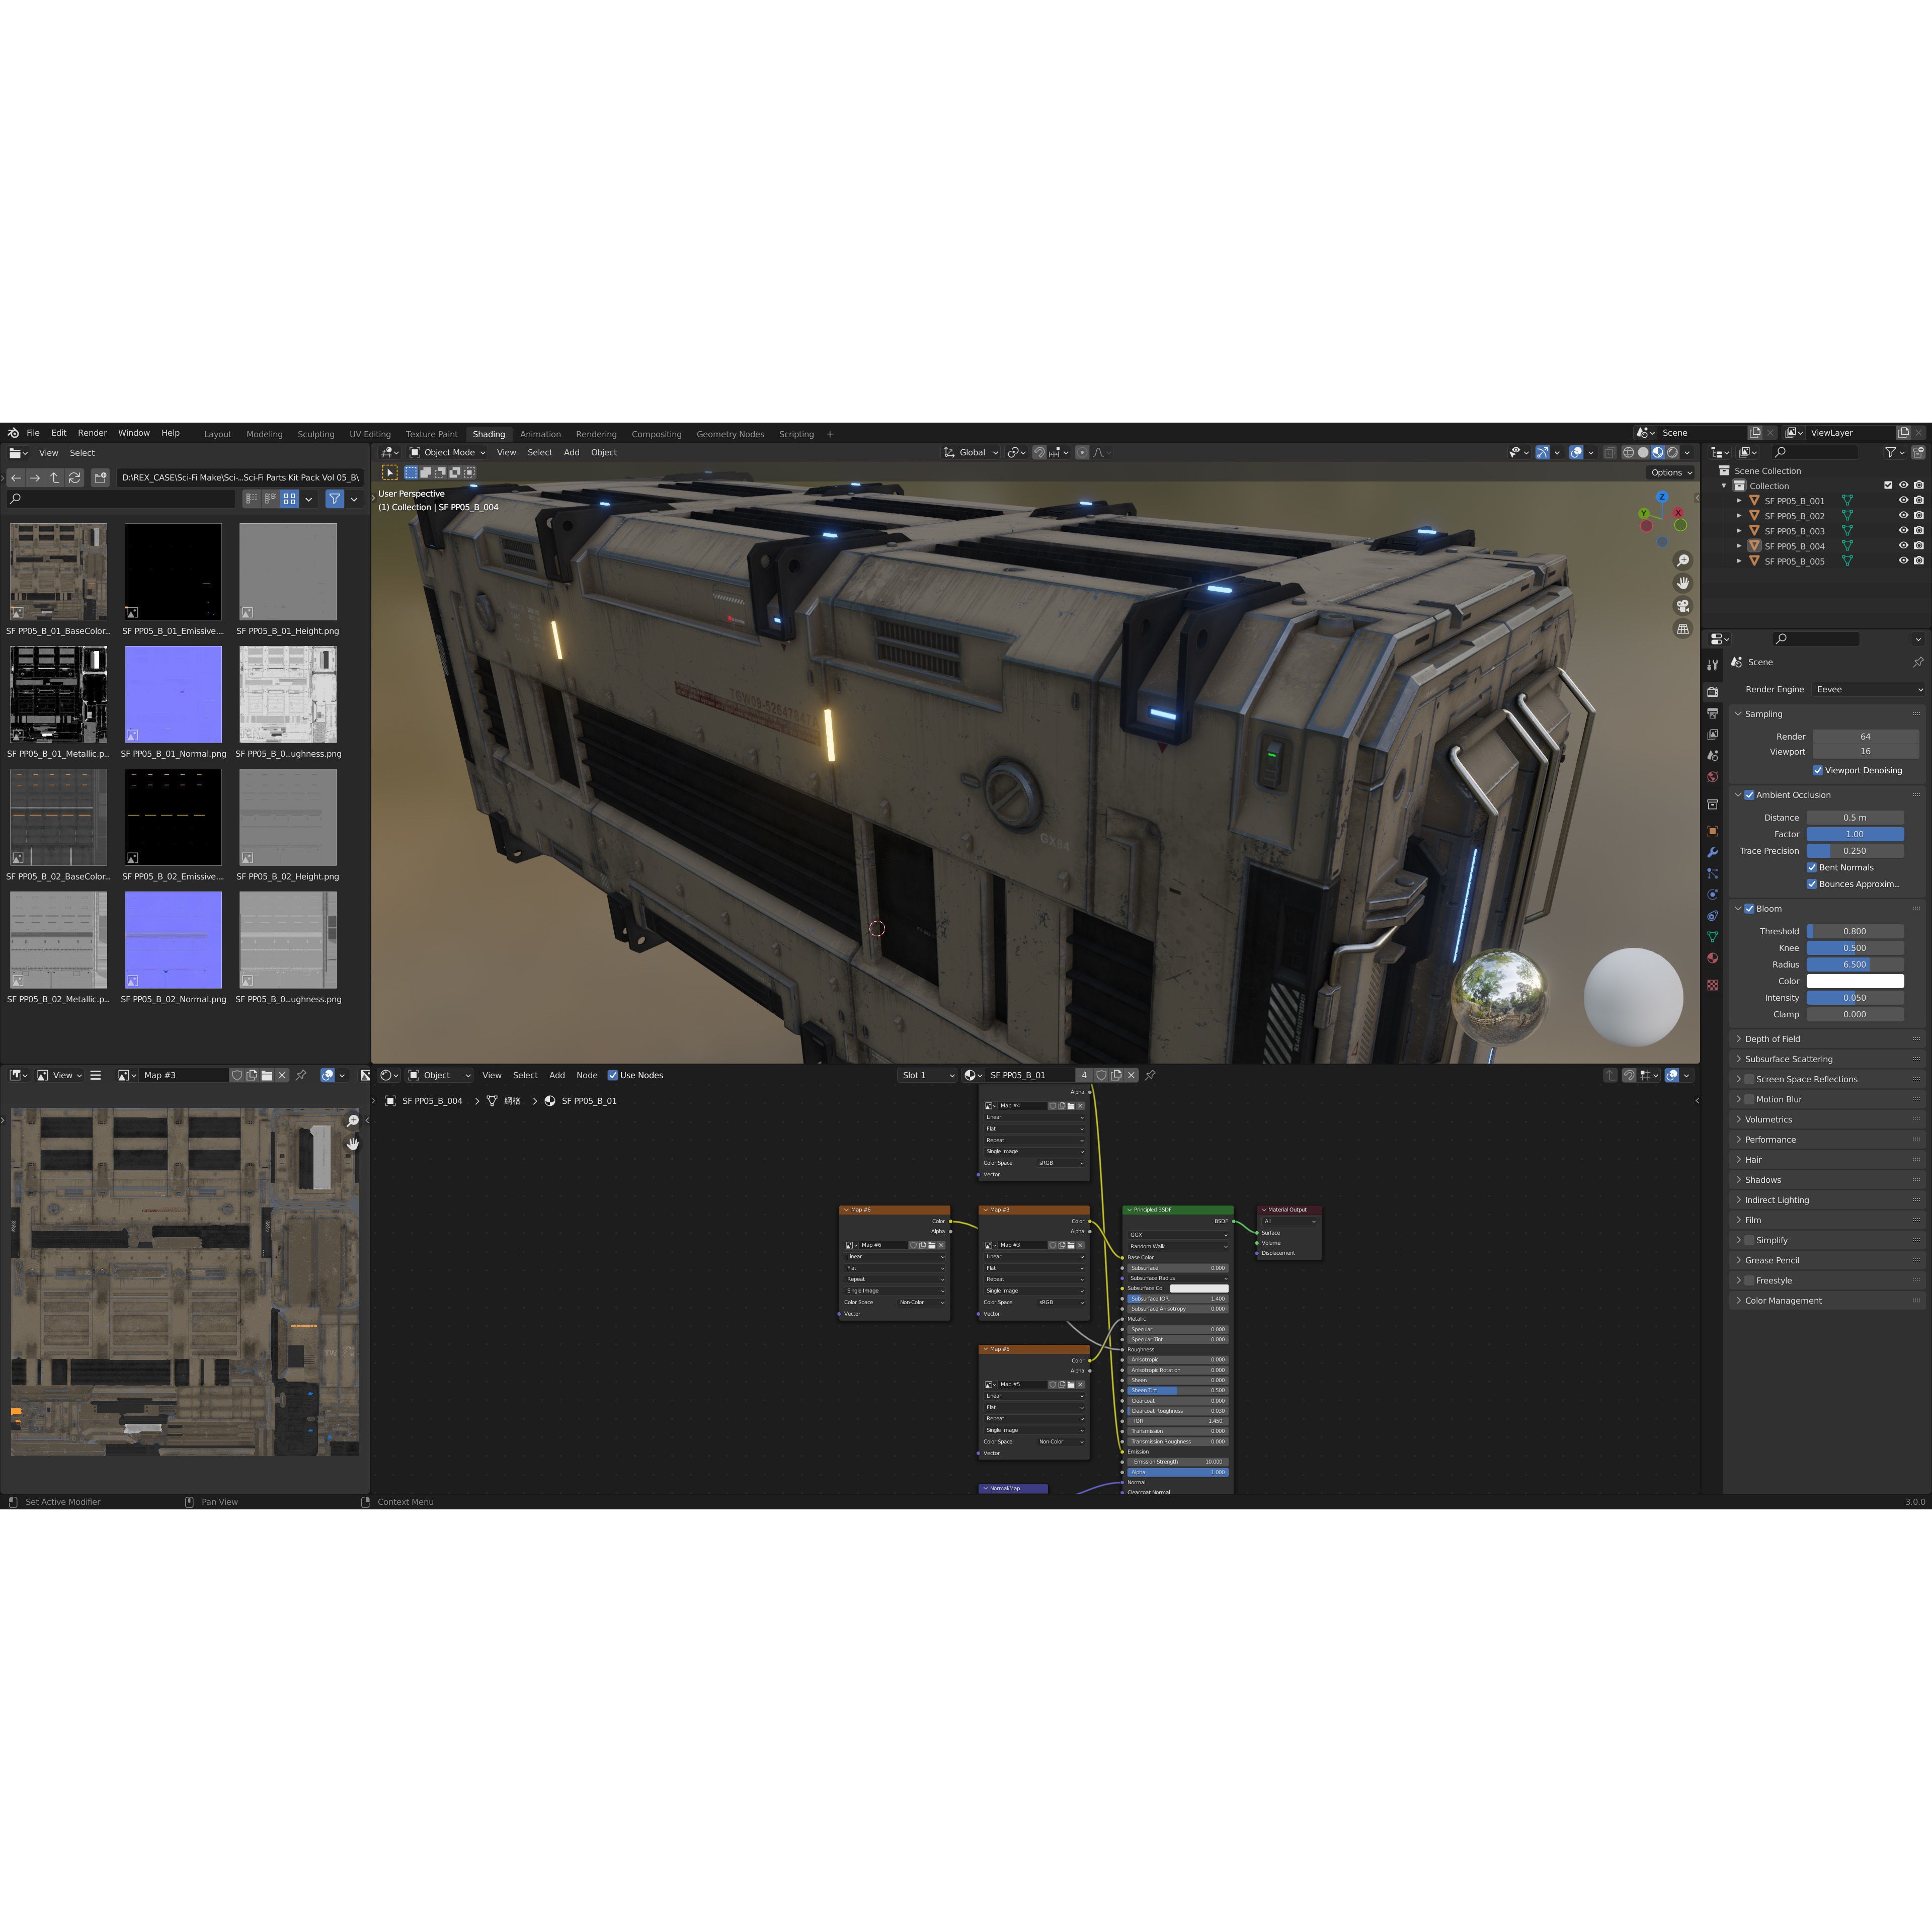Open the Object properties tab
The image size is (1932, 1932).
point(1712,831)
